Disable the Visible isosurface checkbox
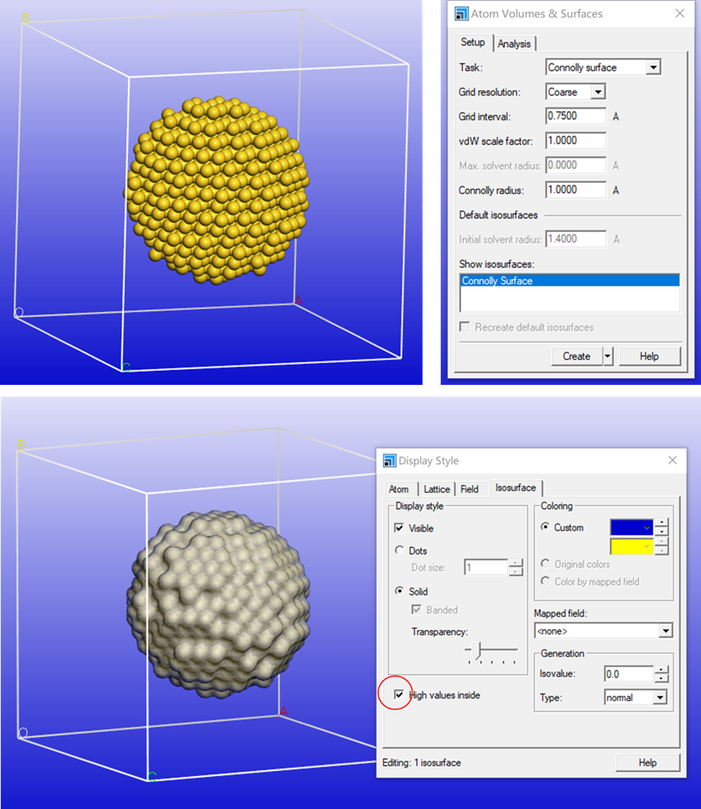The height and width of the screenshot is (809, 701). click(x=398, y=528)
